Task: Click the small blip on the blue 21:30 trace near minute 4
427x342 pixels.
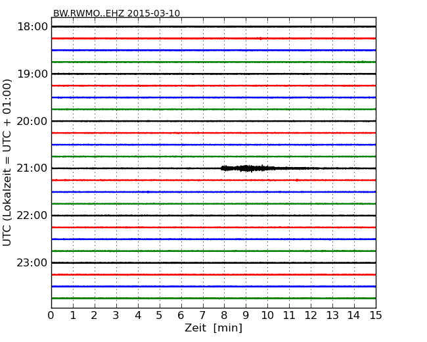Action: coord(148,192)
